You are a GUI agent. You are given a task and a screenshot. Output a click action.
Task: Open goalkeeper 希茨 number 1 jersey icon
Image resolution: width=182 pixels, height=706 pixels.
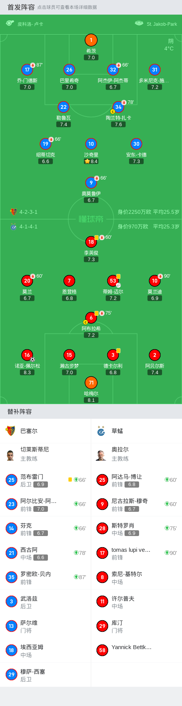tap(91, 40)
